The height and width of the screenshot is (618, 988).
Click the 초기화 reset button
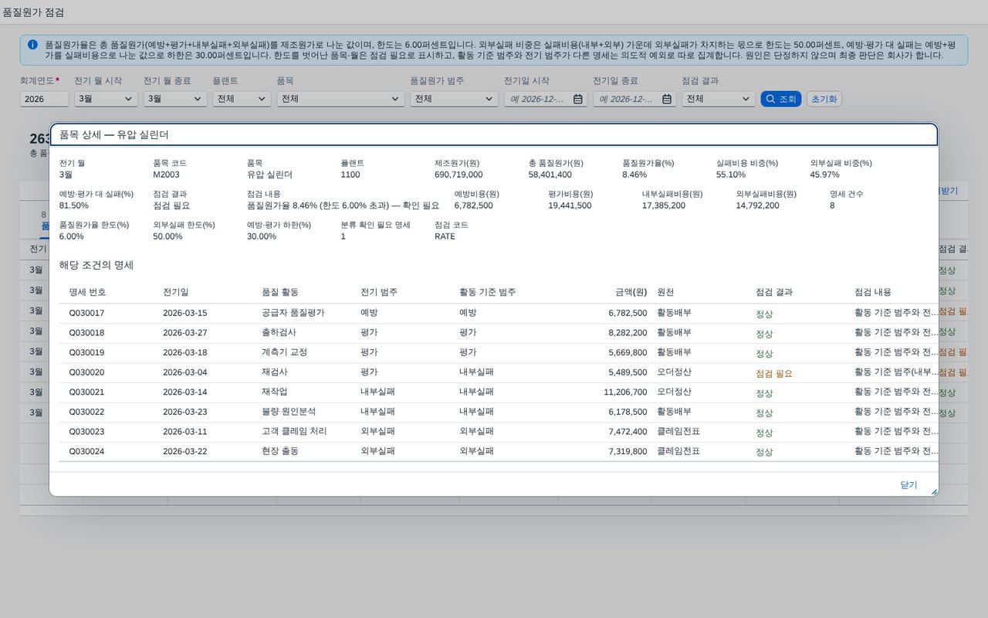824,99
